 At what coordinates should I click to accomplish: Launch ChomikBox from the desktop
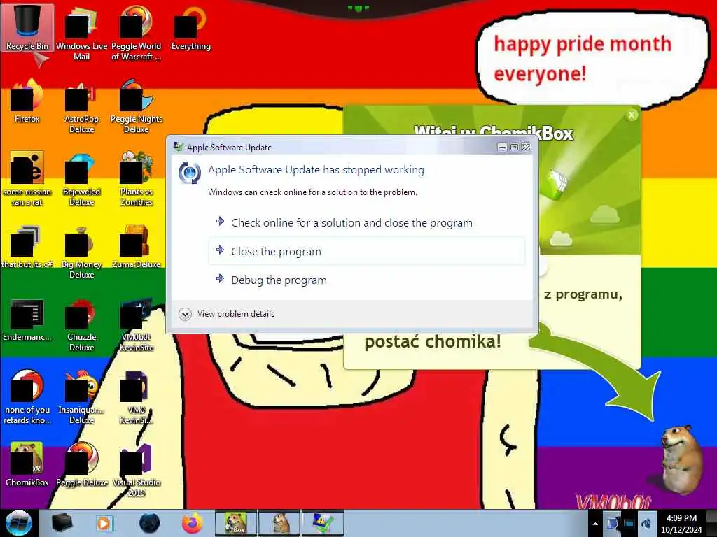pos(27,464)
